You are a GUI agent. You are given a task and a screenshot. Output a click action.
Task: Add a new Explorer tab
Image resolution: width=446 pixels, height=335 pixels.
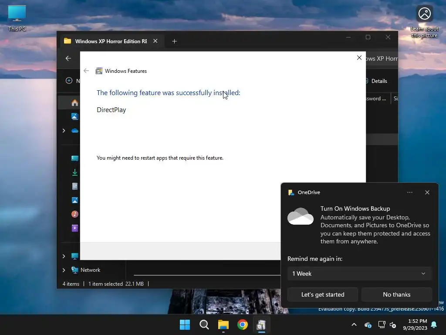click(x=174, y=41)
